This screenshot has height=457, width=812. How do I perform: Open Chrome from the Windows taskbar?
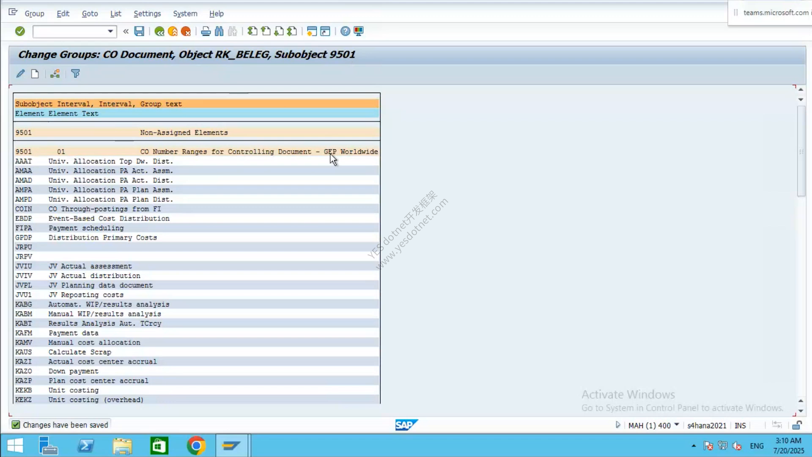[196, 446]
